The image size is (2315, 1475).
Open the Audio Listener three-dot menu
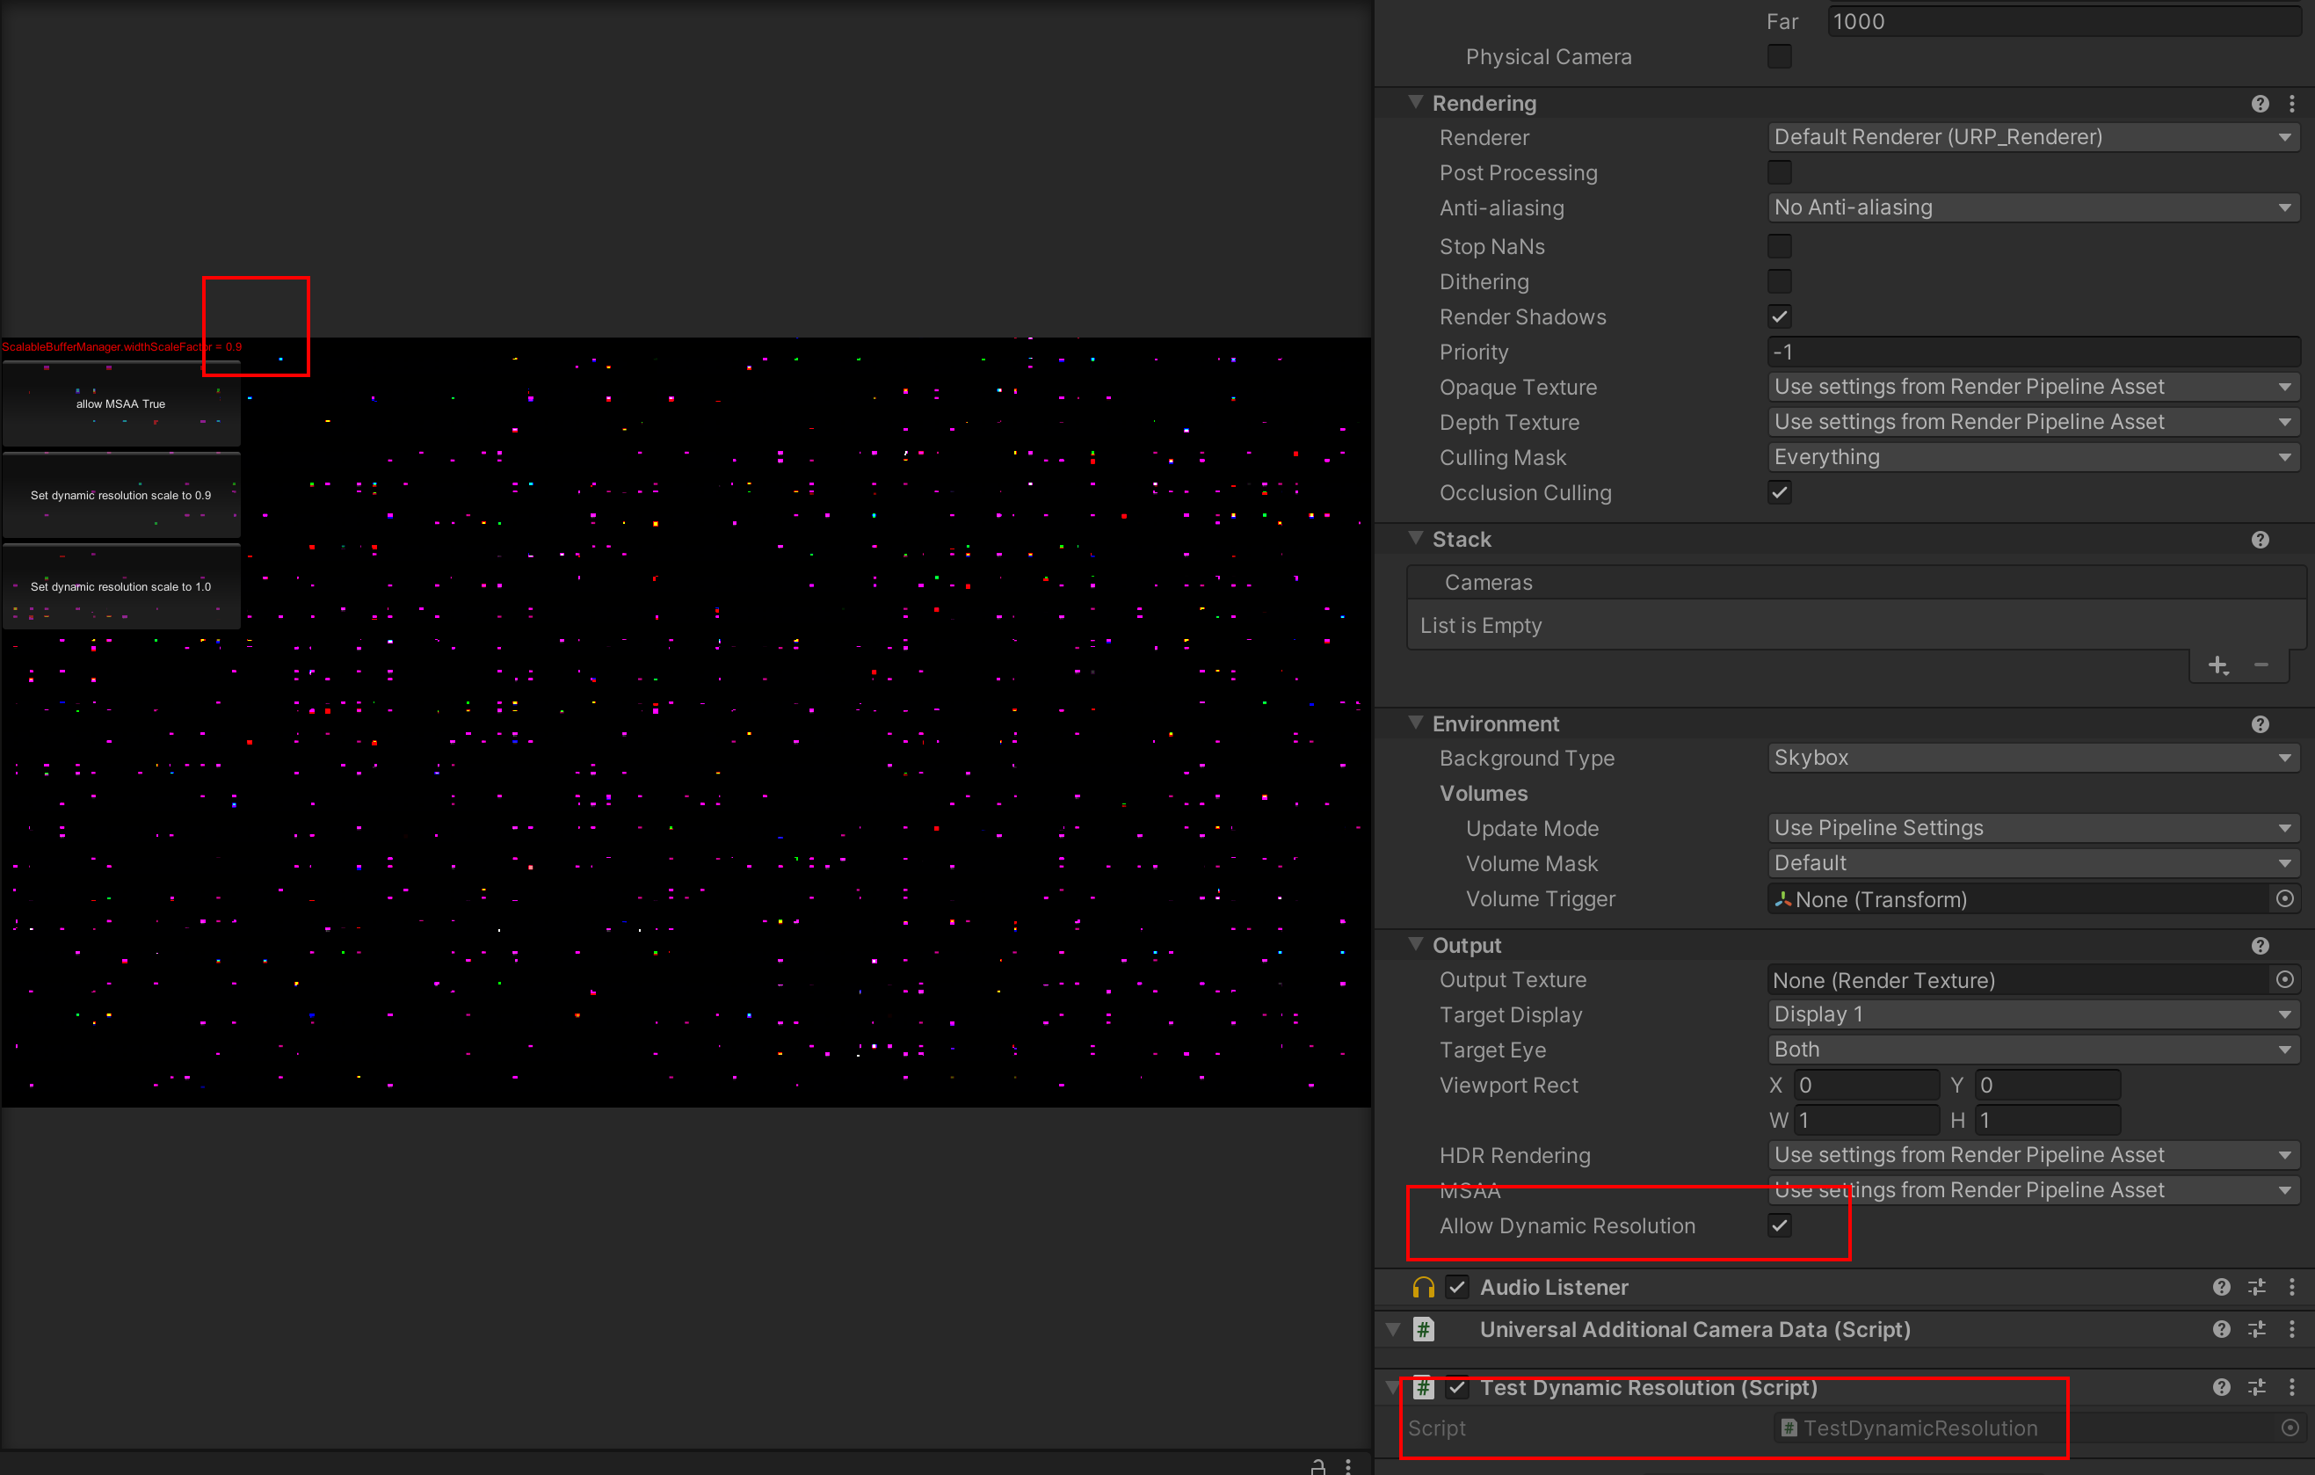[2292, 1288]
